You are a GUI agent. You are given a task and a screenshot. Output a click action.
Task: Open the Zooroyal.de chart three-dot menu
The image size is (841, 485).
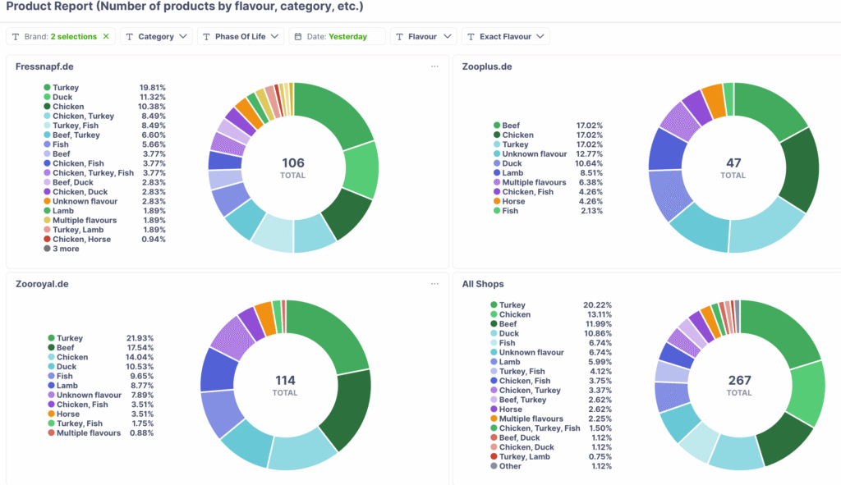434,284
